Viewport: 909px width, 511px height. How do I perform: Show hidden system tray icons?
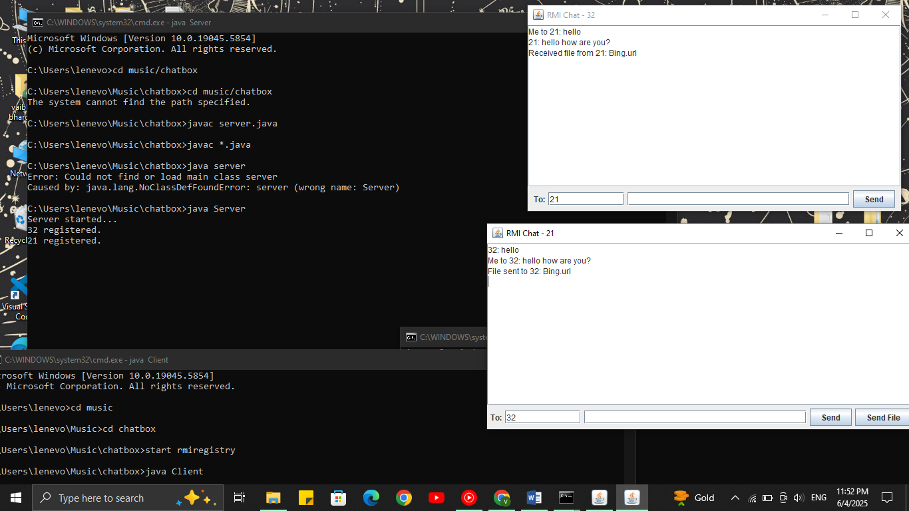click(735, 498)
